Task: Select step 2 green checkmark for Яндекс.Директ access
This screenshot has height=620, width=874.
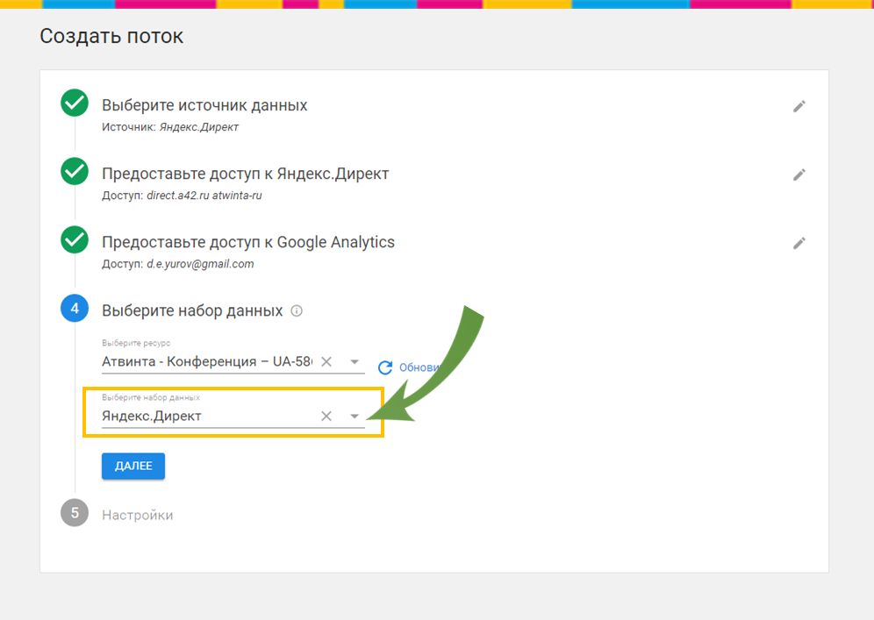Action: tap(75, 171)
